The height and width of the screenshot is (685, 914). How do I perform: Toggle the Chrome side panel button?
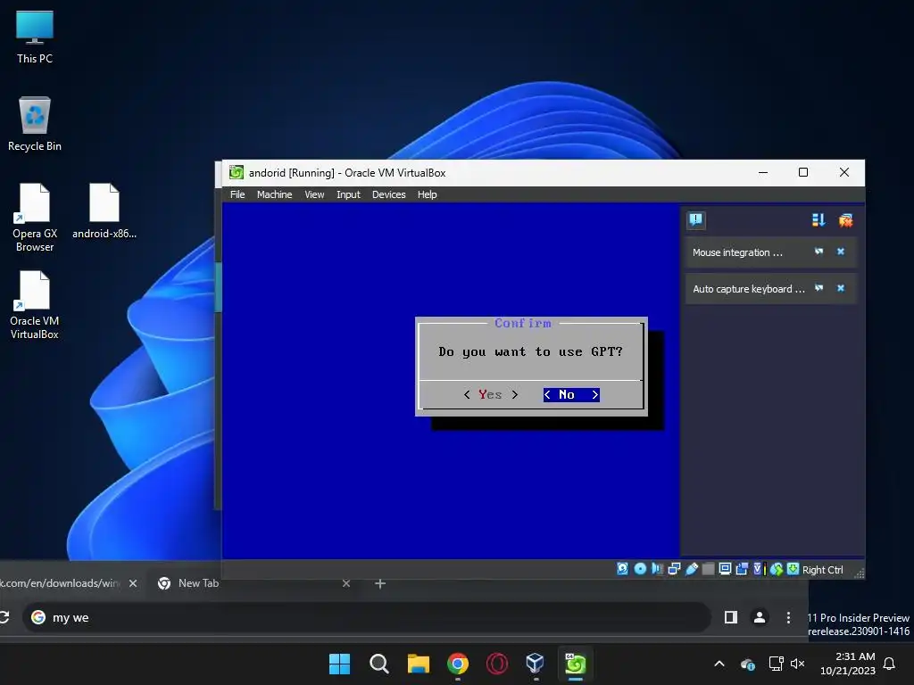tap(730, 617)
